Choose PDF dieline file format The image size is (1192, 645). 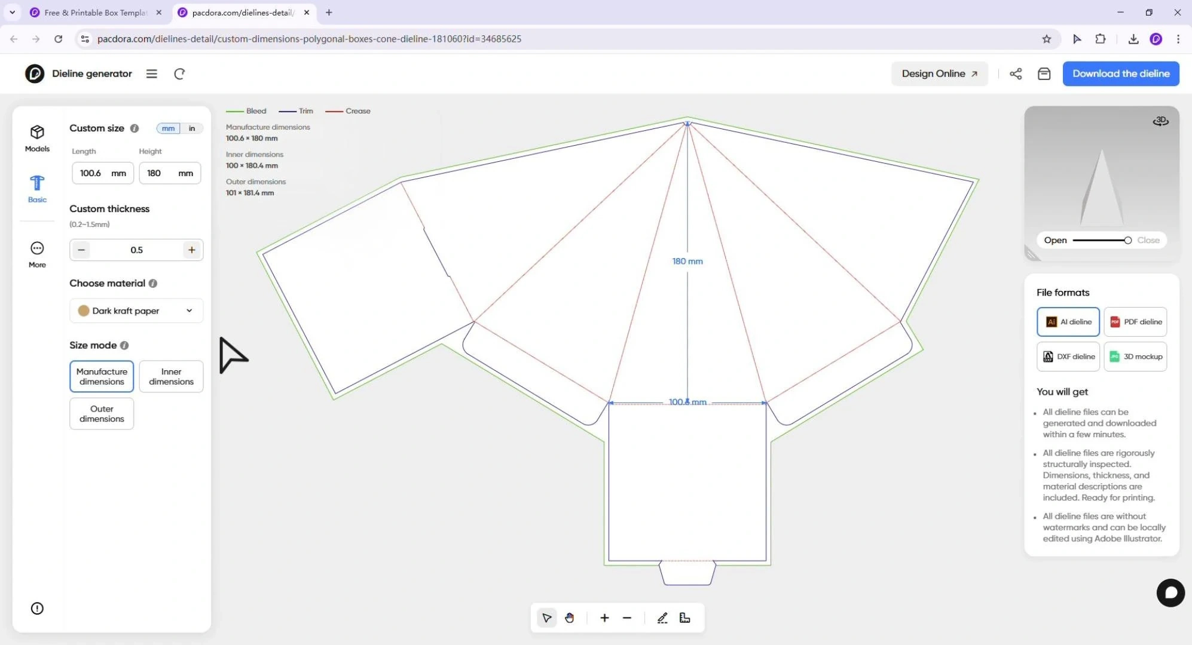click(1135, 322)
